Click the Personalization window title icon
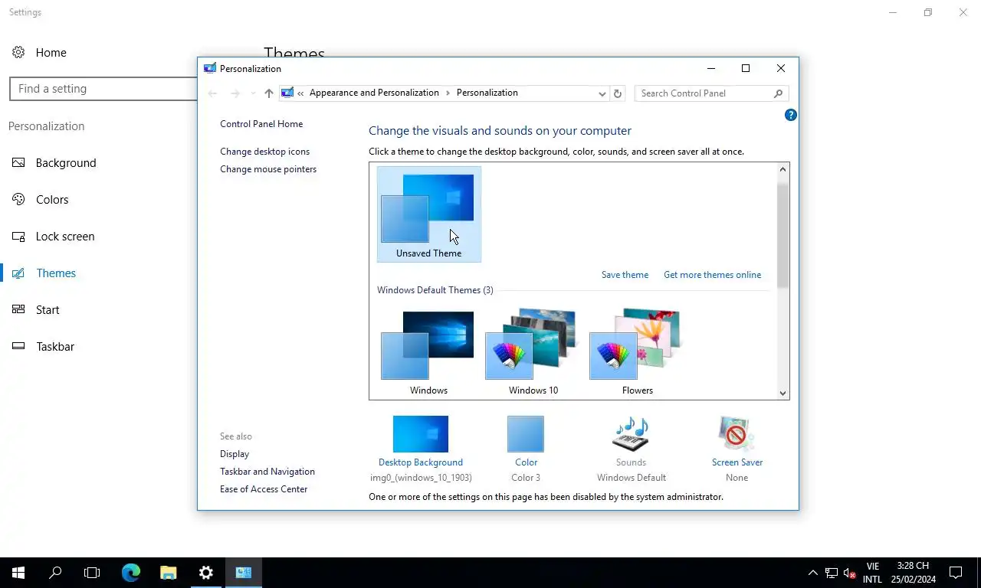 point(210,68)
